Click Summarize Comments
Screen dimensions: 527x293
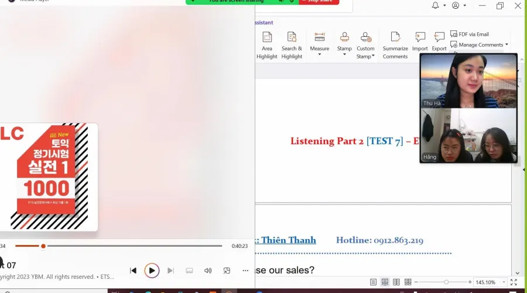395,46
